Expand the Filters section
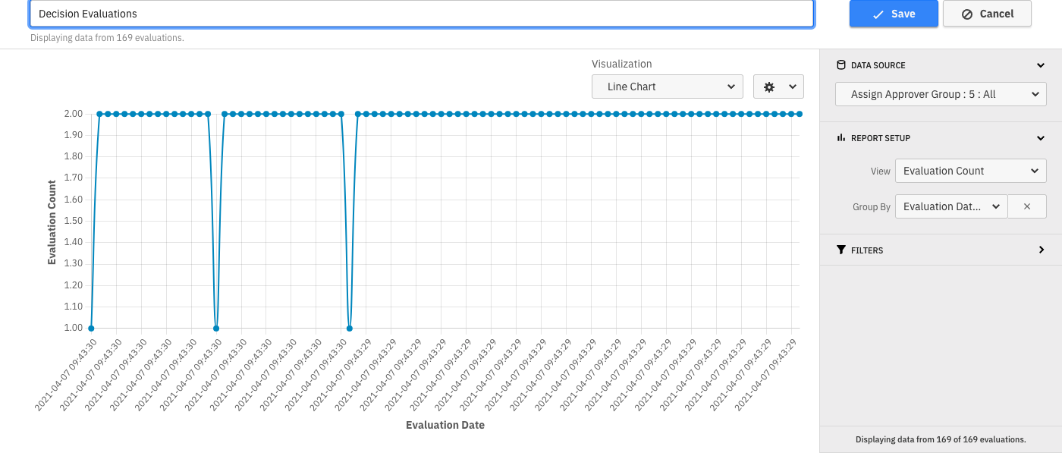Image resolution: width=1062 pixels, height=453 pixels. [1040, 250]
